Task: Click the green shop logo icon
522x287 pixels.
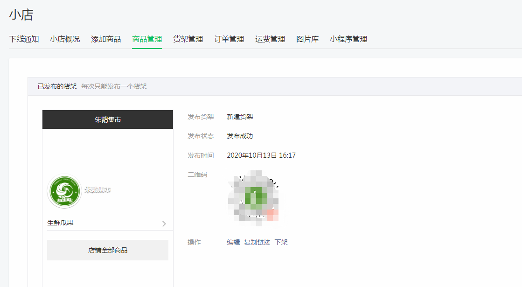Action: point(64,191)
